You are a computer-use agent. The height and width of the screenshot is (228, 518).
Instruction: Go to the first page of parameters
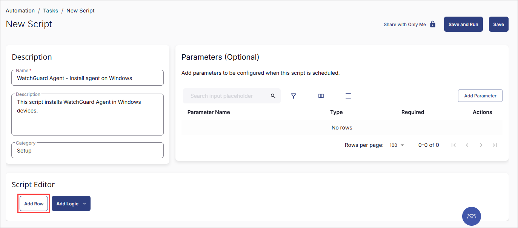(x=453, y=145)
